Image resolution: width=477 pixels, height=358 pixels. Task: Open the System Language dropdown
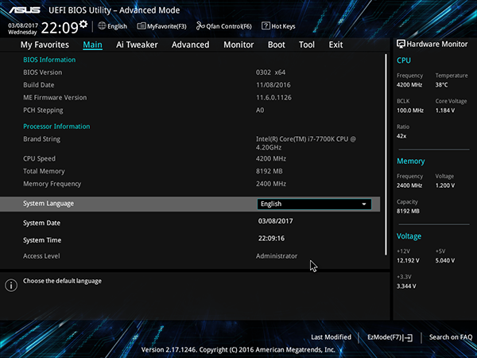pyautogui.click(x=314, y=204)
